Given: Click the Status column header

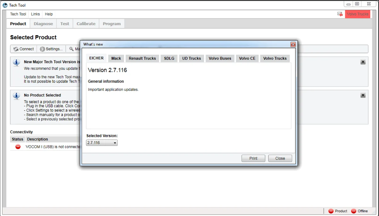Looking at the screenshot, I should pos(18,139).
